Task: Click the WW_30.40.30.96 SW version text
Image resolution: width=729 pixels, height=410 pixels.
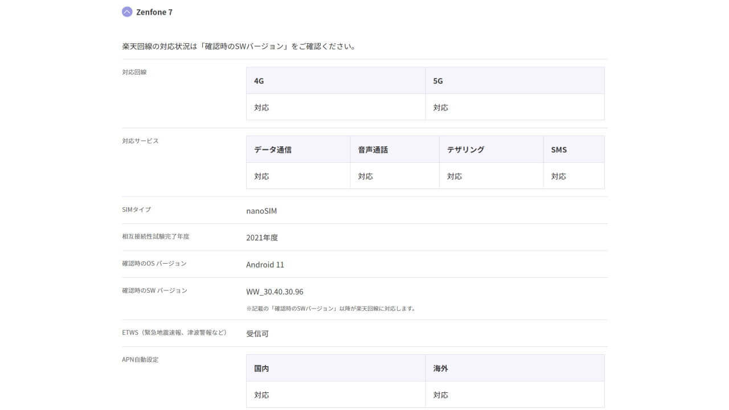Action: [275, 292]
